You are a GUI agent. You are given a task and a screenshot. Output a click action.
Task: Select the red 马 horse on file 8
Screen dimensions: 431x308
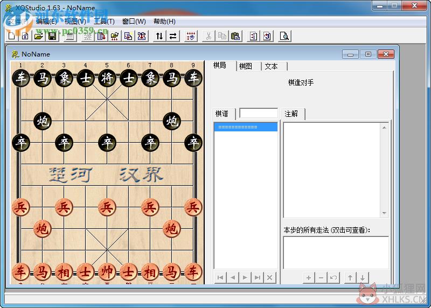click(x=171, y=271)
